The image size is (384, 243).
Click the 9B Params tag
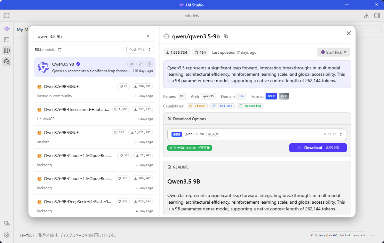[x=182, y=96]
